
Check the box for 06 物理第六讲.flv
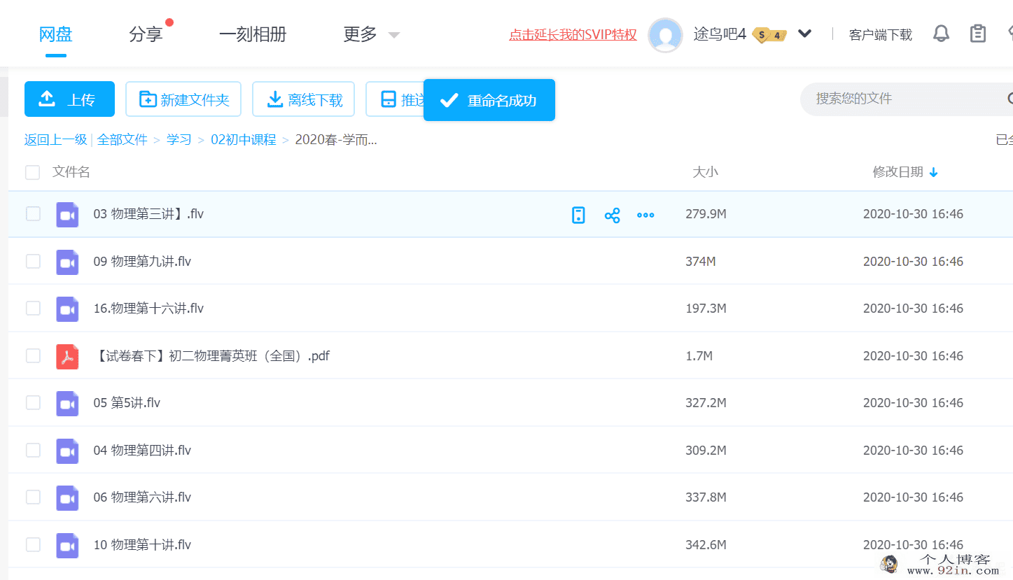pyautogui.click(x=33, y=497)
